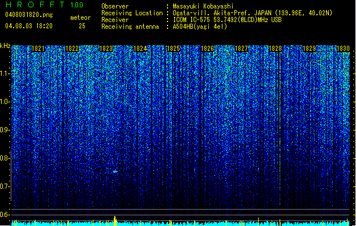Click the HROFFT title text
This screenshot has height=226, width=356.
[x=35, y=5]
